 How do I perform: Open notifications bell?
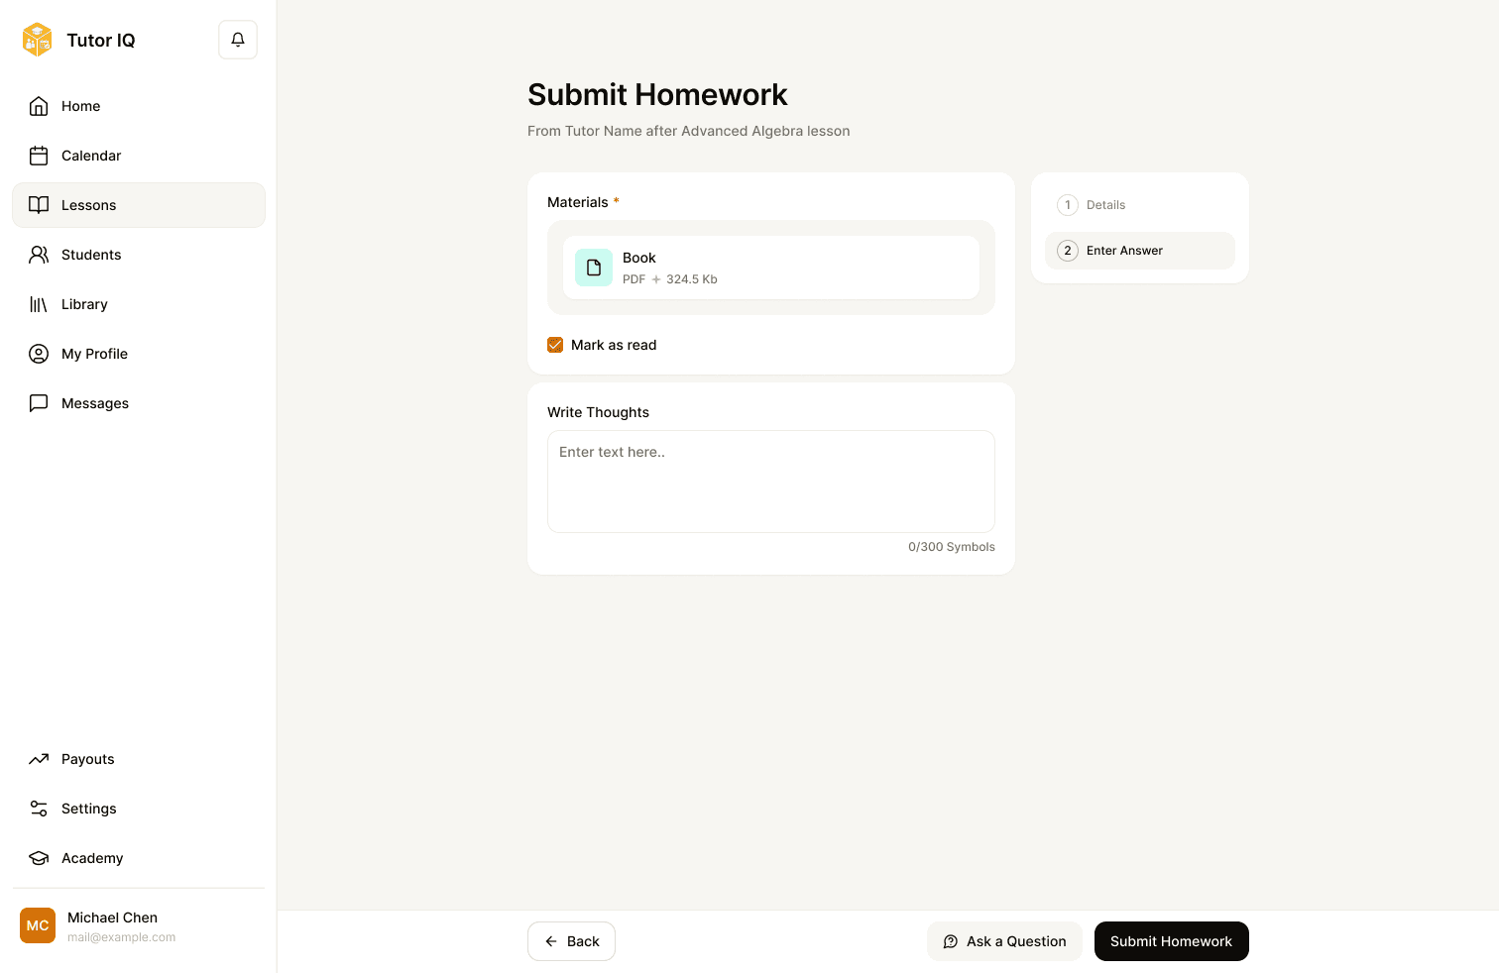[238, 40]
